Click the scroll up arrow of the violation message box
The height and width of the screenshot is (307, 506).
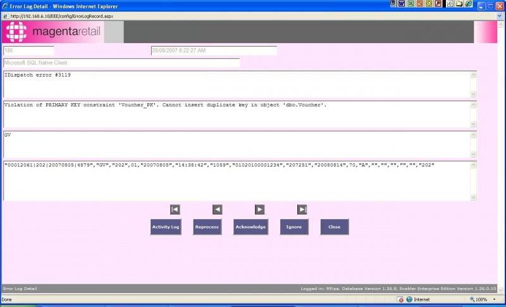pyautogui.click(x=473, y=105)
